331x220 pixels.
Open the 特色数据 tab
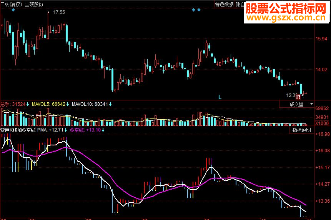224,4
